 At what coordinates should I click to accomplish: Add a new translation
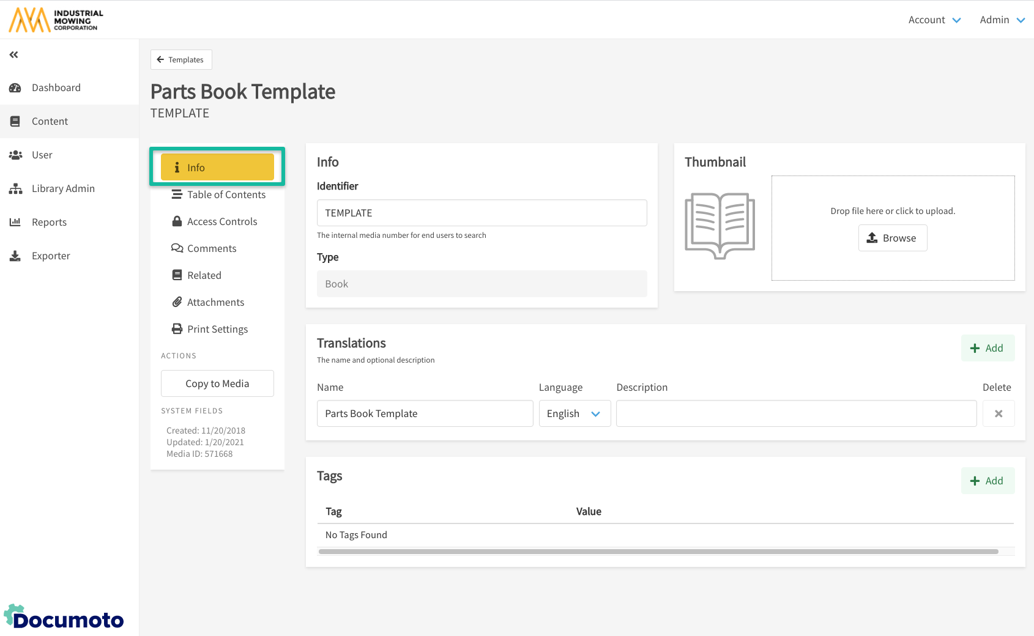987,349
